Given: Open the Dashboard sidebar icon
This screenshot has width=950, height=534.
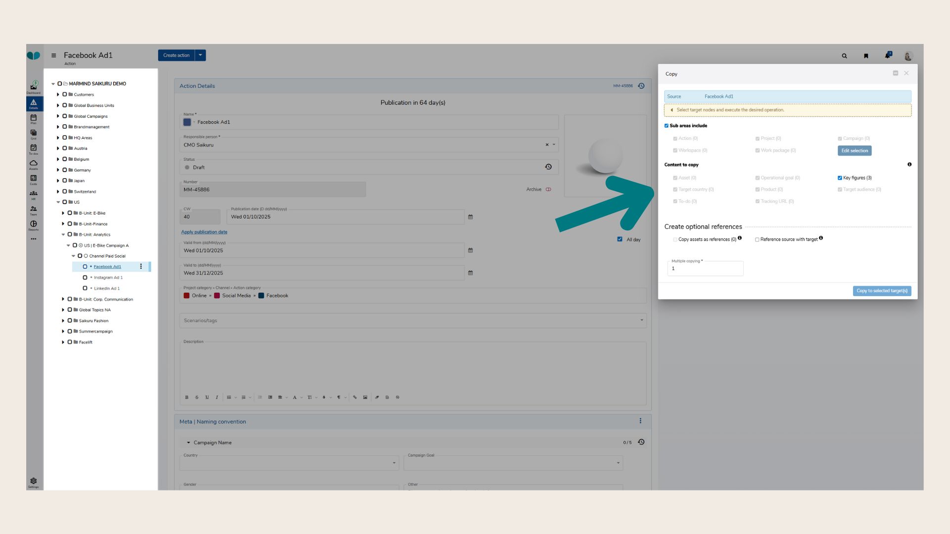Looking at the screenshot, I should coord(34,87).
